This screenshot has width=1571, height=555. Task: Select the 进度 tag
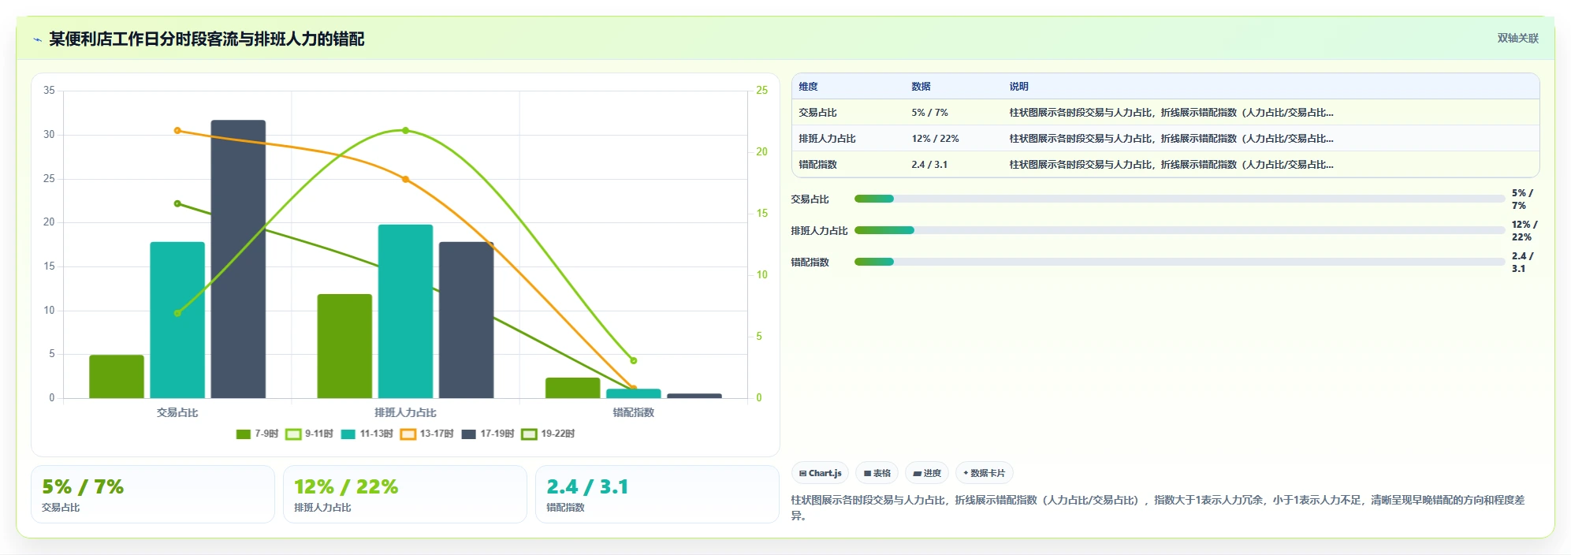tap(927, 473)
